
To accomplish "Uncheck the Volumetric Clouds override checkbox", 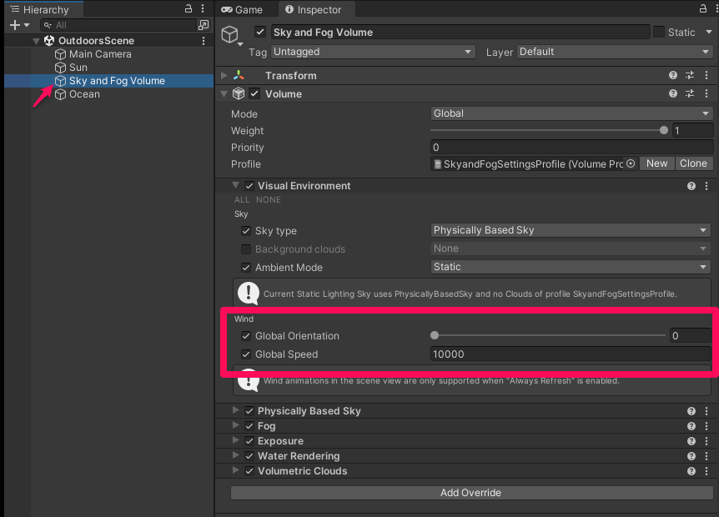I will [x=249, y=471].
